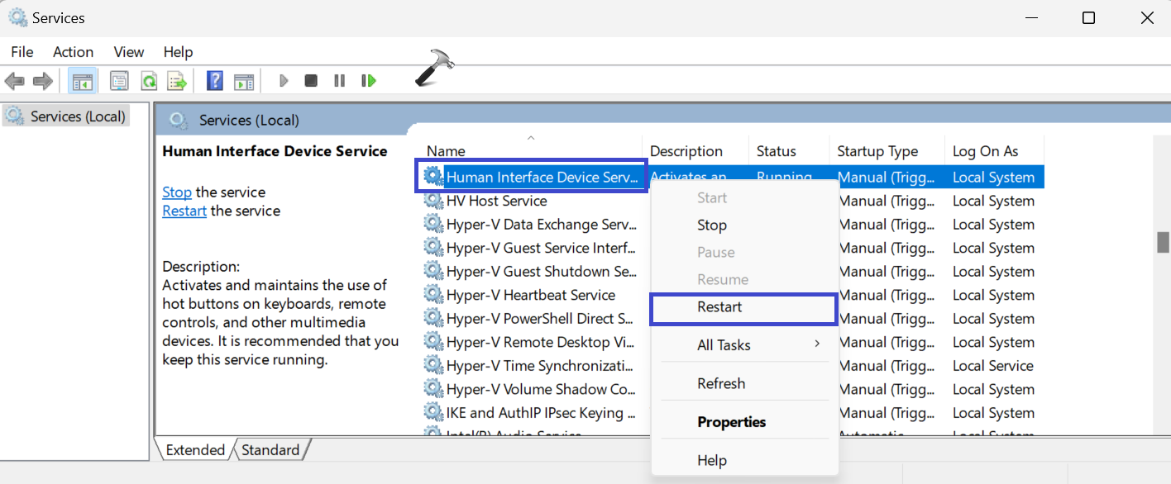This screenshot has width=1171, height=484.
Task: Click the Back arrow in the toolbar
Action: pos(15,81)
